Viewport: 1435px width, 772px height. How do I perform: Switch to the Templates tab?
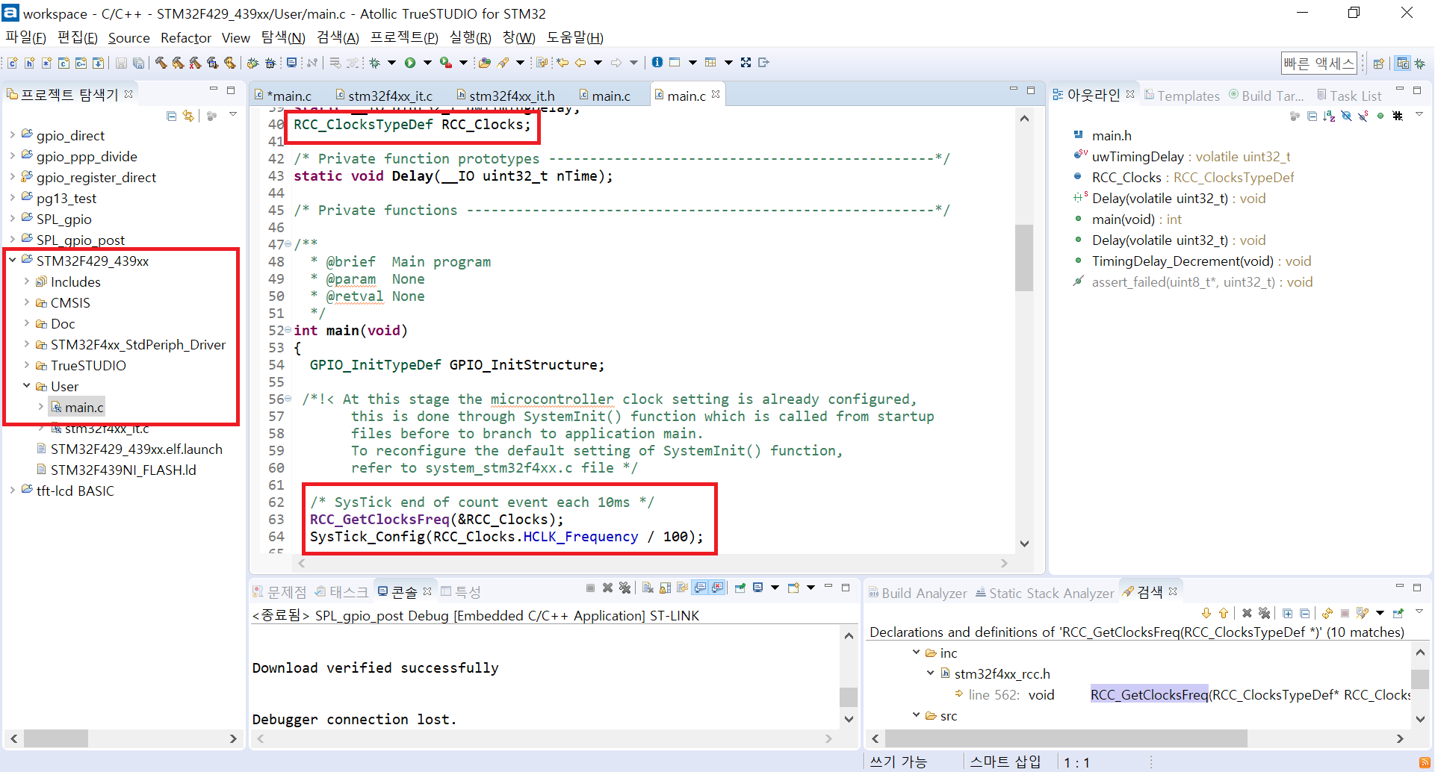[1182, 96]
